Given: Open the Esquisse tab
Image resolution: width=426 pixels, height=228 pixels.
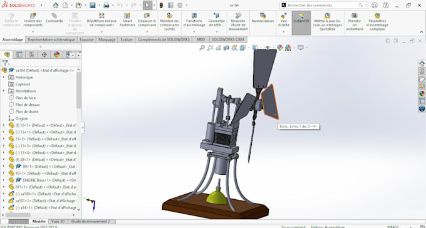Looking at the screenshot, I should (x=86, y=39).
